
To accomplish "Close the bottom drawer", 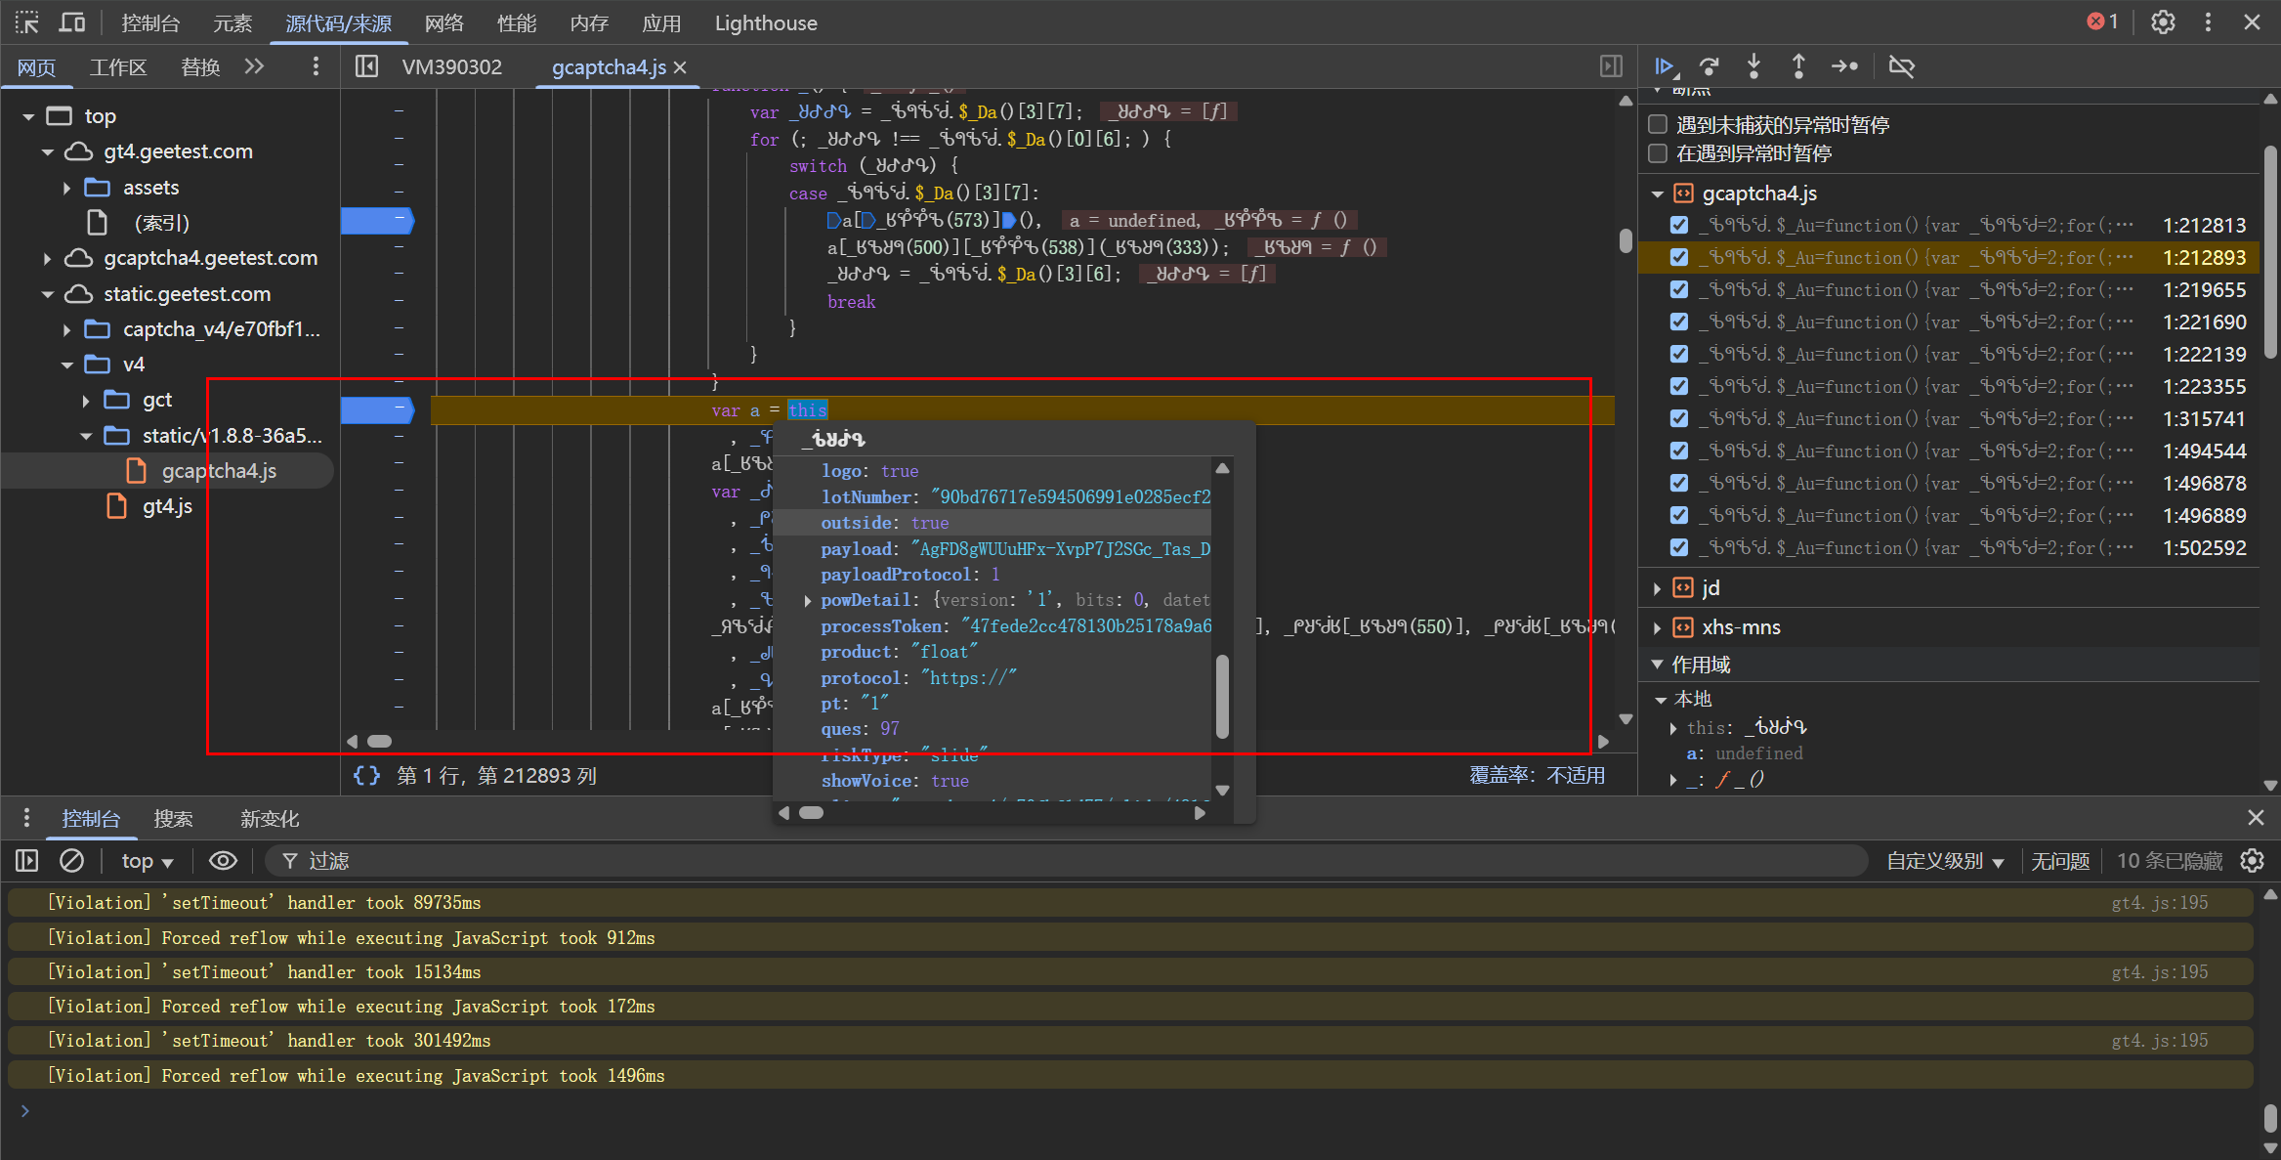I will (2256, 817).
